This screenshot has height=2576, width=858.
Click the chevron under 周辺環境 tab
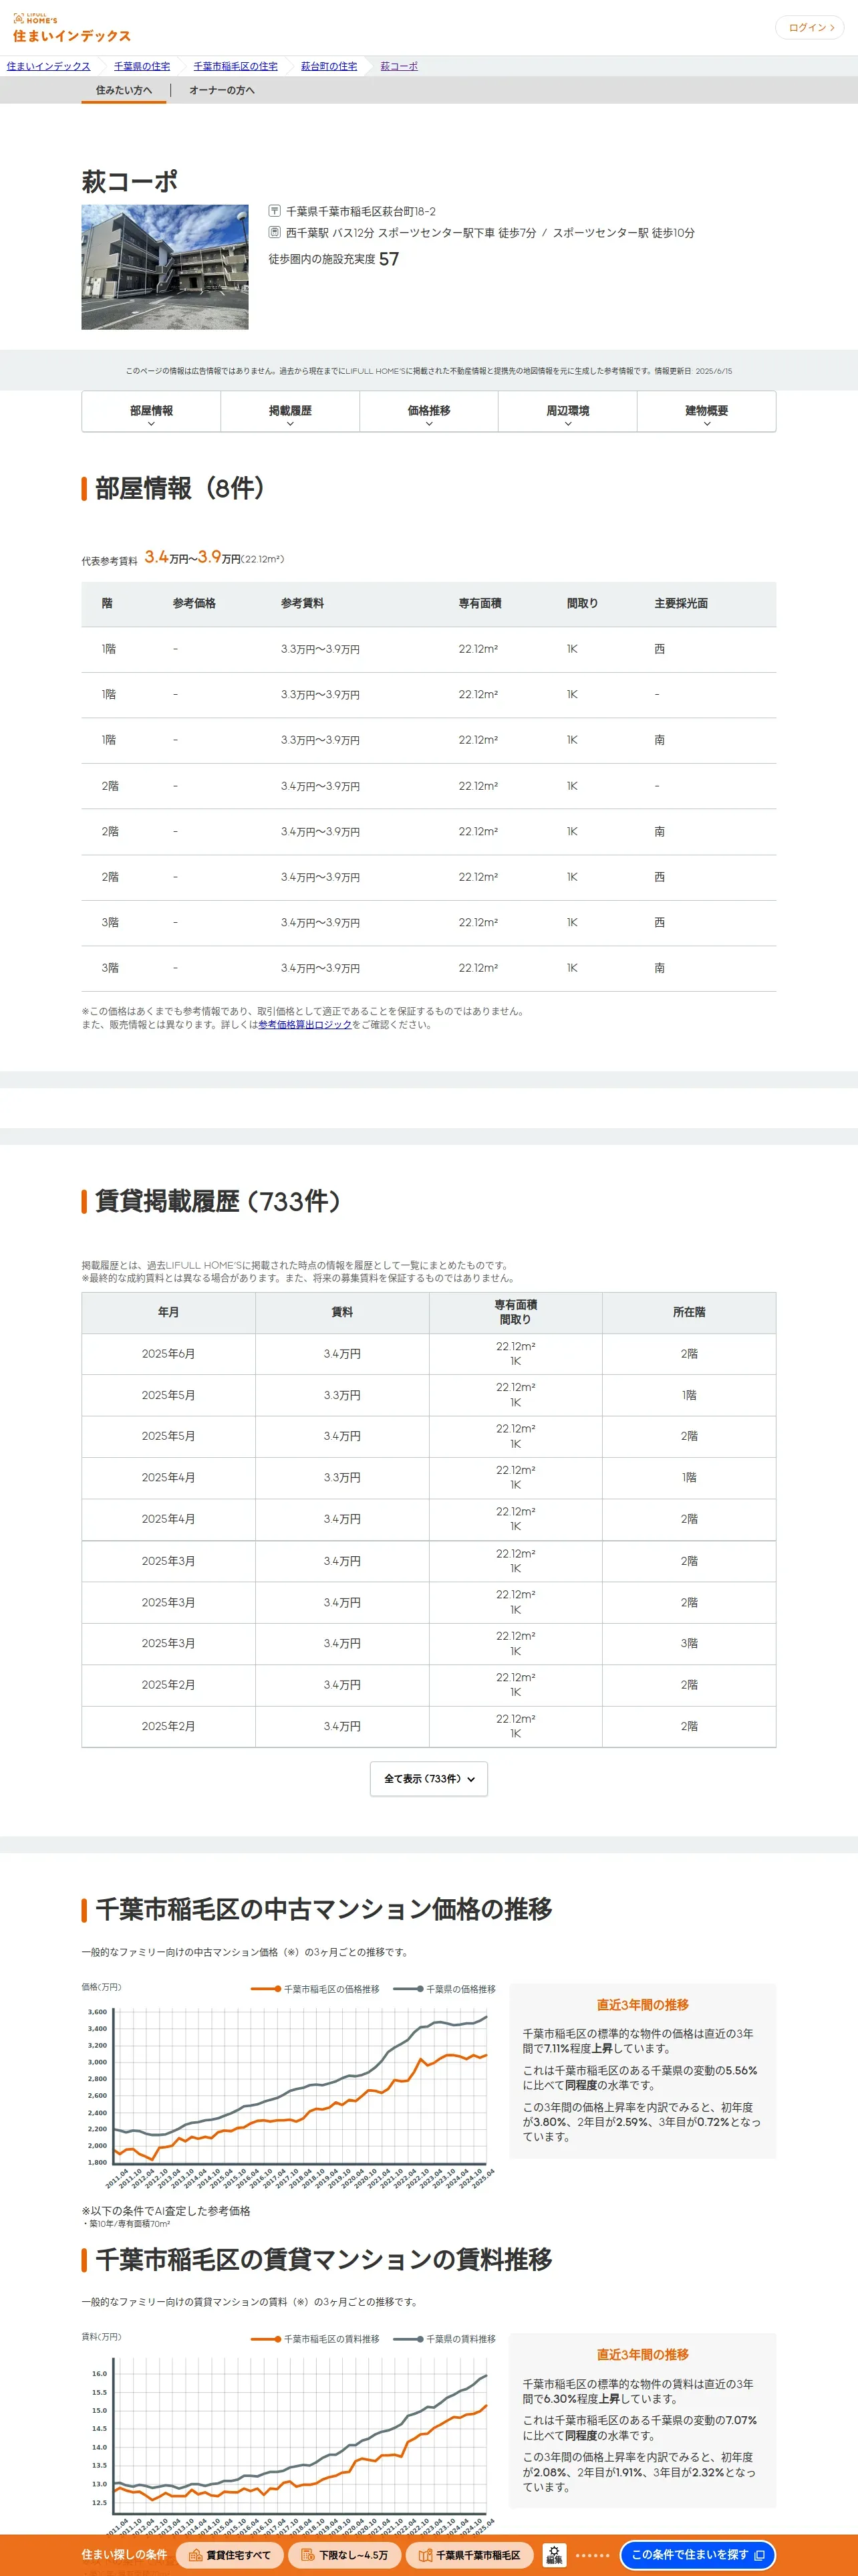pos(567,424)
